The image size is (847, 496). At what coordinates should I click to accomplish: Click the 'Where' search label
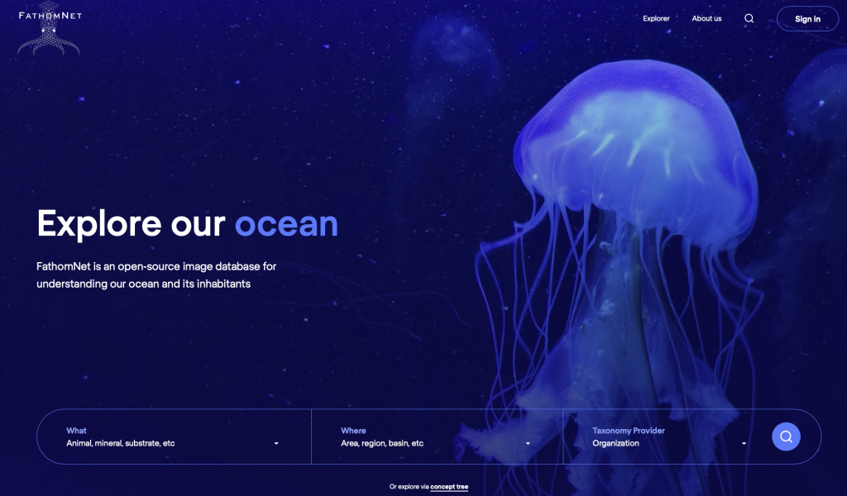[353, 431]
